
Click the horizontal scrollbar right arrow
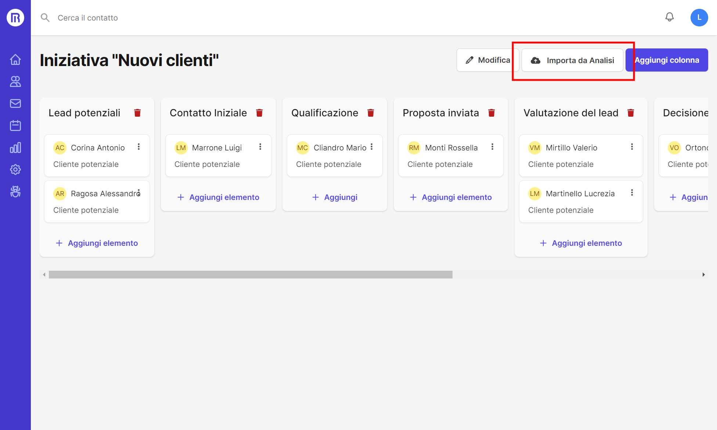click(703, 274)
